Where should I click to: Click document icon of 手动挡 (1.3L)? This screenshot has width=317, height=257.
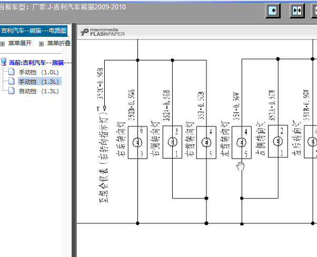(x=12, y=81)
